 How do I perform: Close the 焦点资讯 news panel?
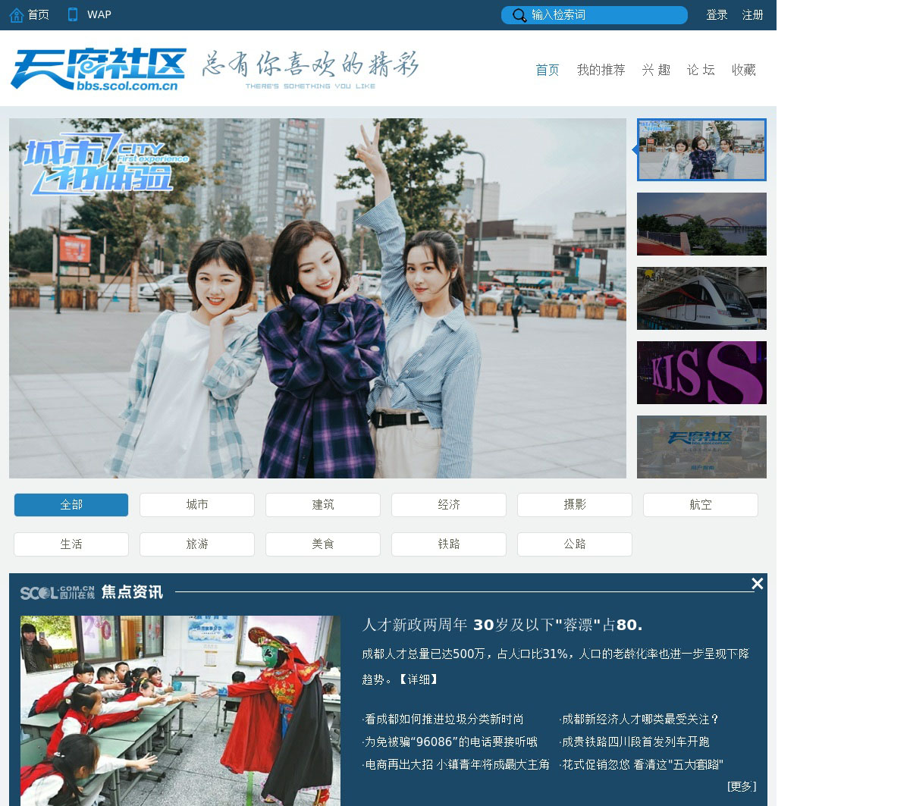(757, 583)
